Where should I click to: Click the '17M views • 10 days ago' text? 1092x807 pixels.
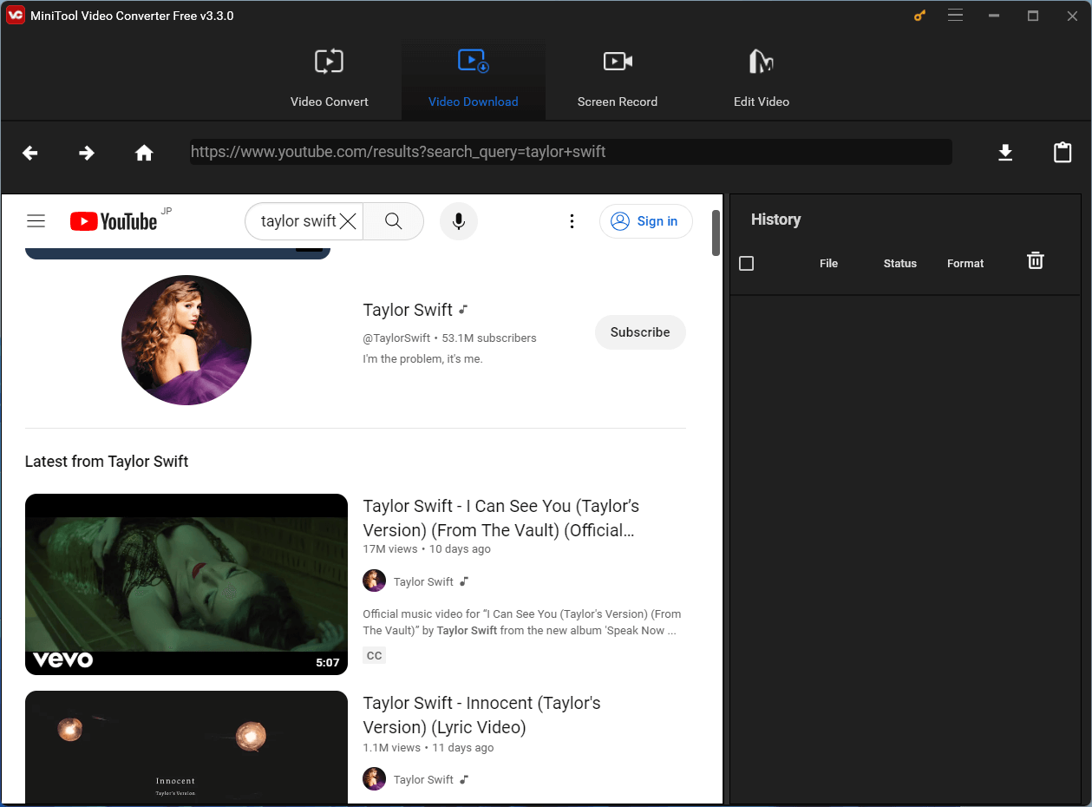[x=427, y=549]
